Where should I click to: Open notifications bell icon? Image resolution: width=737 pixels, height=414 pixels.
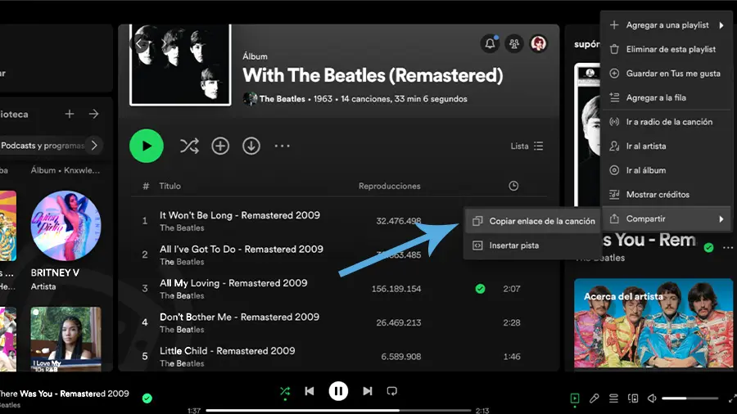click(490, 43)
